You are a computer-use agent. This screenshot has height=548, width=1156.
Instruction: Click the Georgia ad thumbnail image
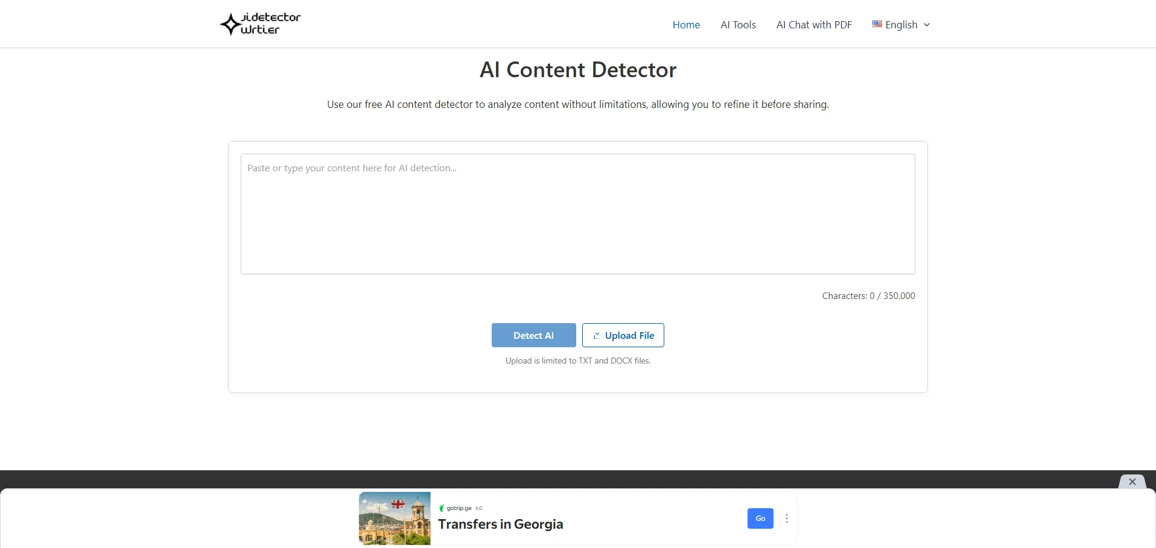click(395, 518)
